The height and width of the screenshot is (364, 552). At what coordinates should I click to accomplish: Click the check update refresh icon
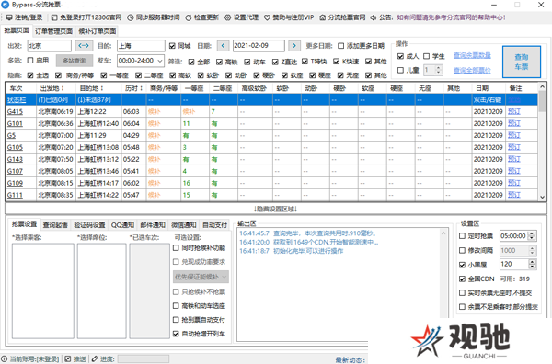pyautogui.click(x=189, y=17)
